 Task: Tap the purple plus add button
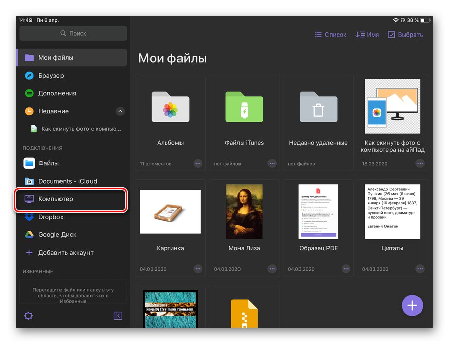coord(412,305)
